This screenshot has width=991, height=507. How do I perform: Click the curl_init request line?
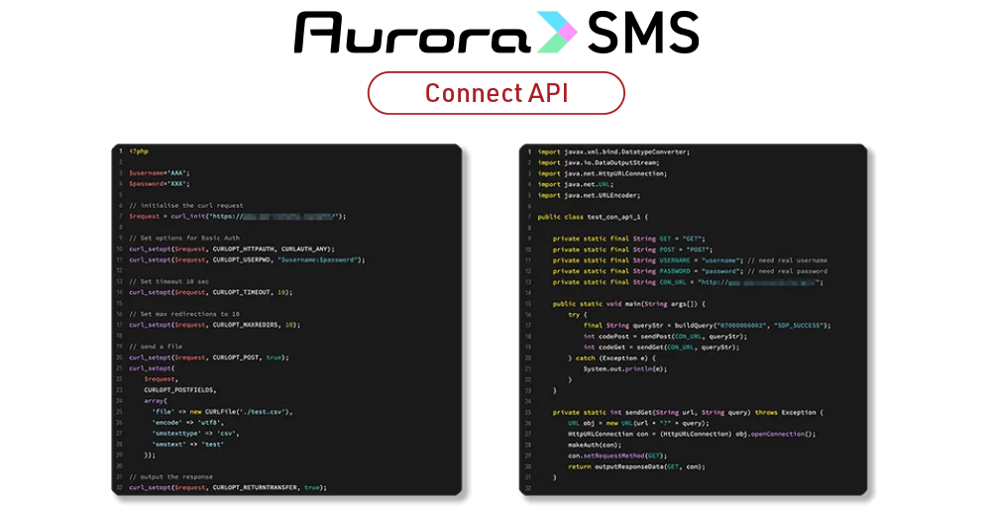238,217
